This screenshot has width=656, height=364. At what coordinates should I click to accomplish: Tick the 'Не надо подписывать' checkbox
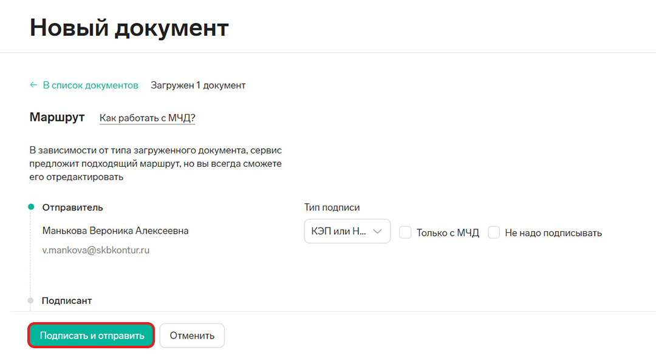click(x=494, y=232)
